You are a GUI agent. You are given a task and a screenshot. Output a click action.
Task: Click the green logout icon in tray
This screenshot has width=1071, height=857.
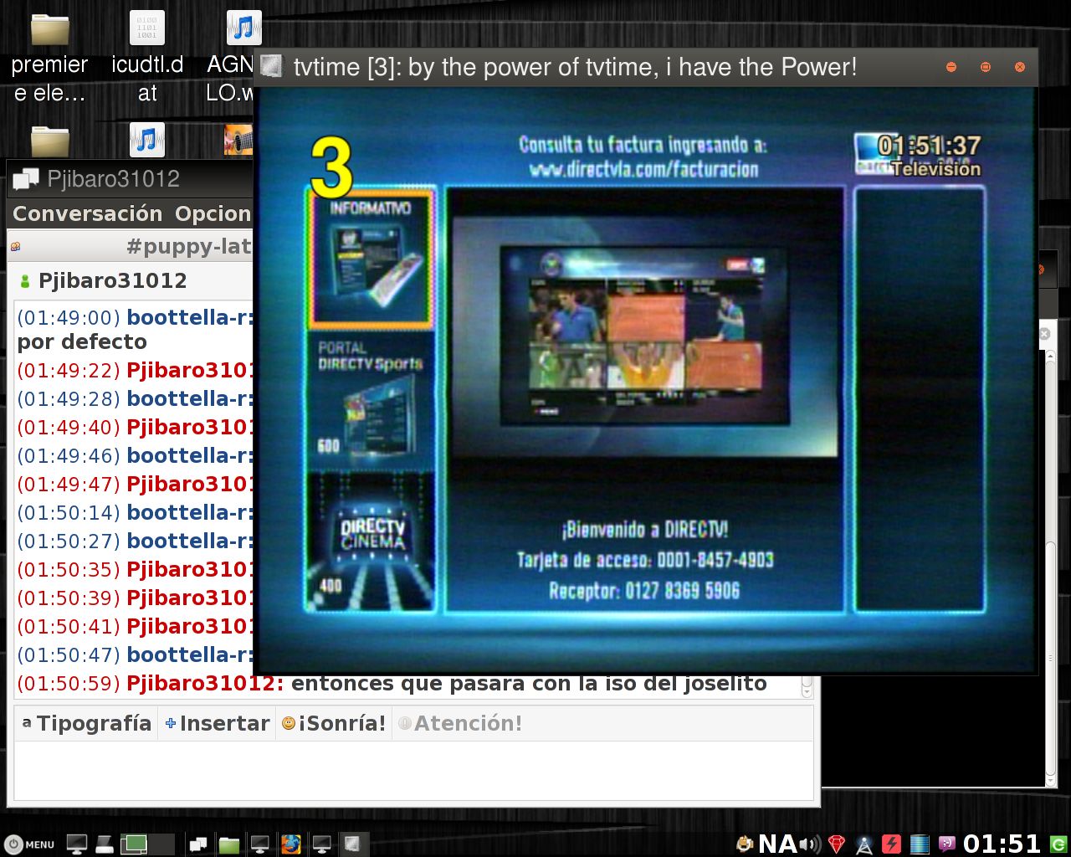click(1058, 844)
